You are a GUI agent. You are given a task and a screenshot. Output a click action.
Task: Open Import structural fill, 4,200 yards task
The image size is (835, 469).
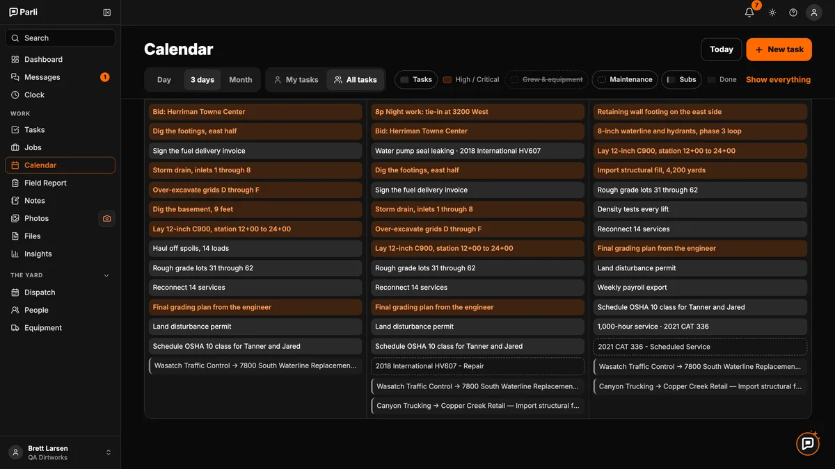click(700, 170)
